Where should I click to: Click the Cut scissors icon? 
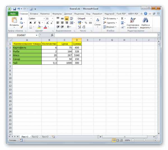click(x=21, y=19)
